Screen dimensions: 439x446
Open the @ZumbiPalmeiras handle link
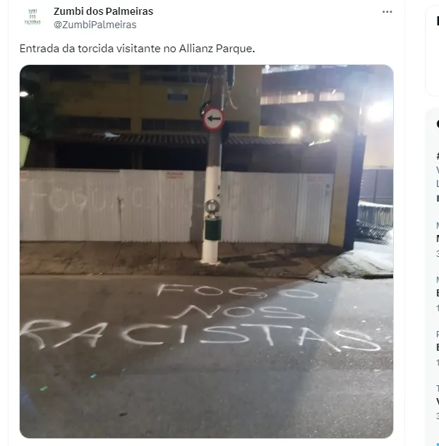pos(95,25)
